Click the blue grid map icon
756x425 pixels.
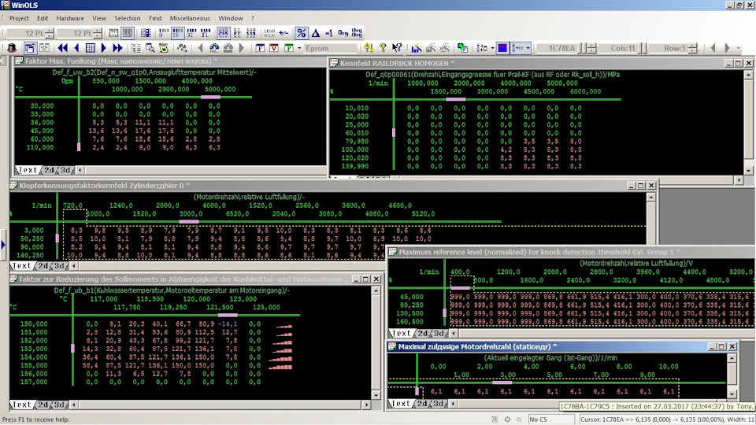tap(91, 48)
